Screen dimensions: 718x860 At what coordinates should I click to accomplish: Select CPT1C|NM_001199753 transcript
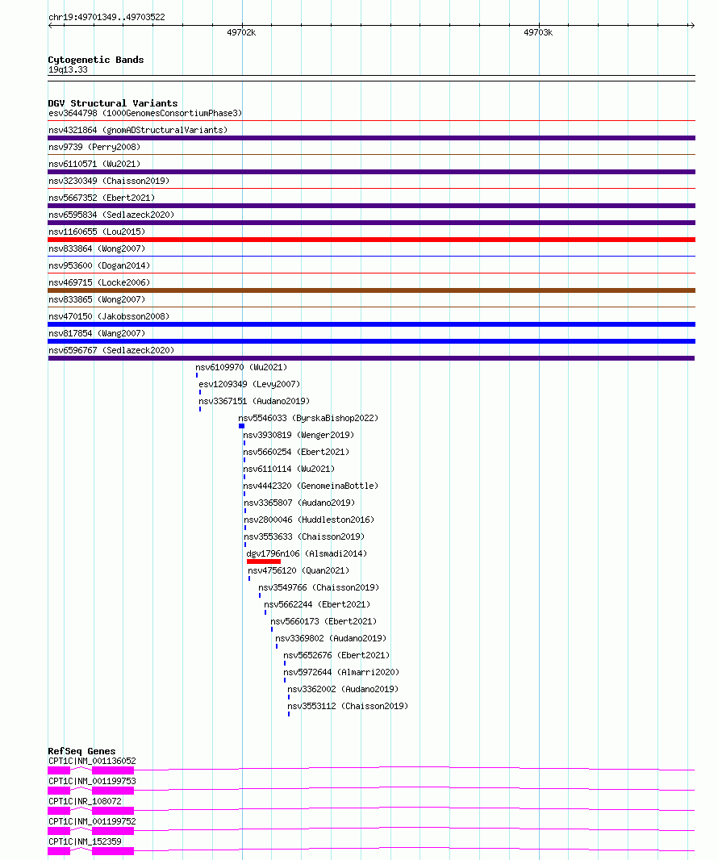pyautogui.click(x=92, y=782)
